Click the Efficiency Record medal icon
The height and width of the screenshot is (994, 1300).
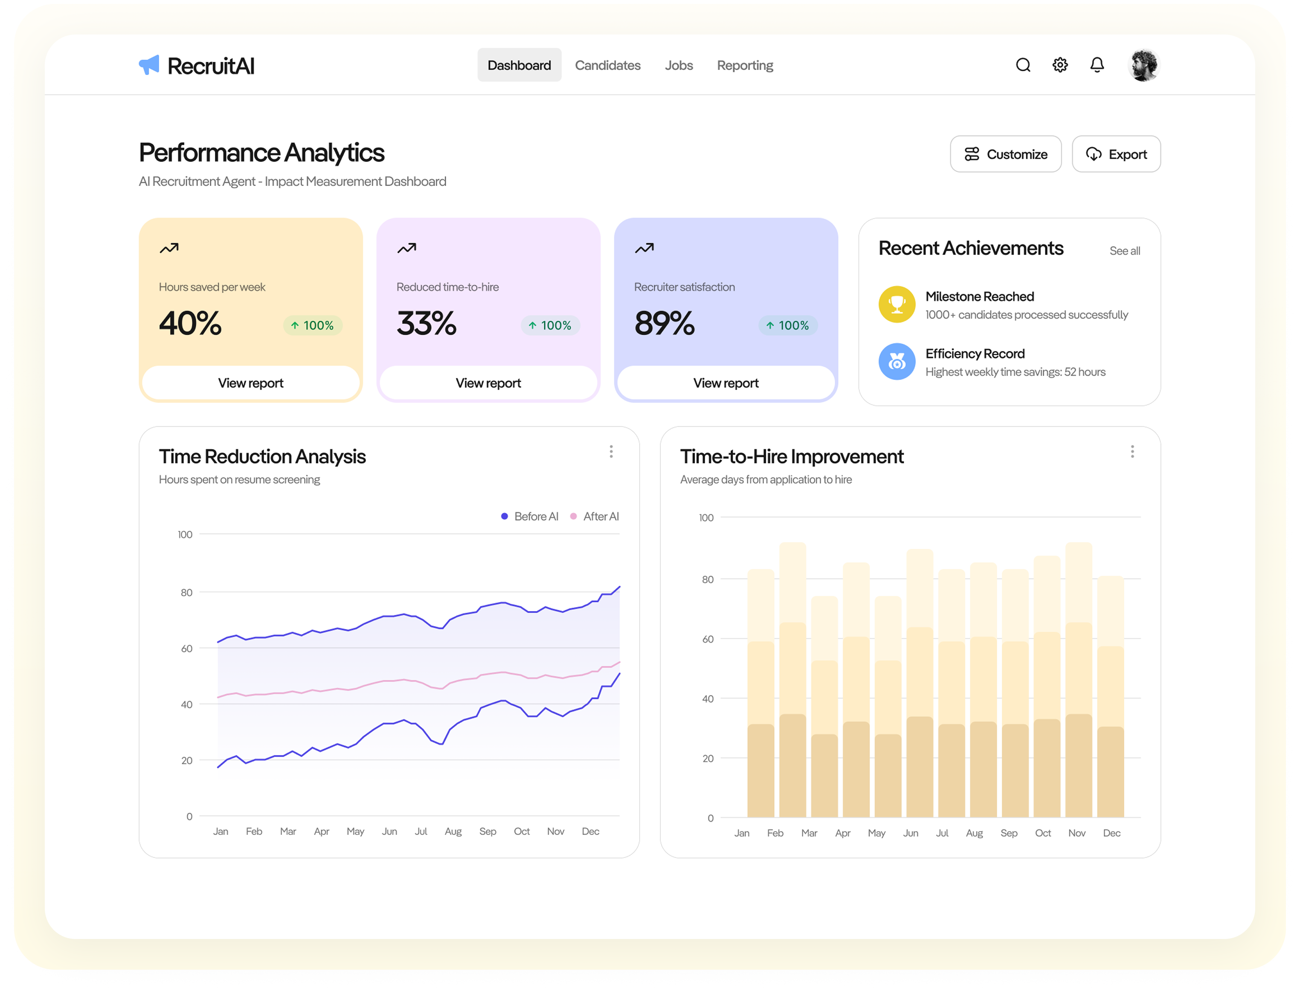[x=897, y=362]
